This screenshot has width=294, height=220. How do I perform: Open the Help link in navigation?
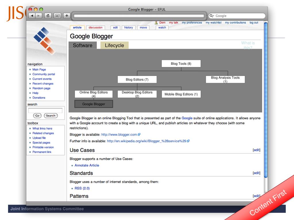[x=35, y=93]
